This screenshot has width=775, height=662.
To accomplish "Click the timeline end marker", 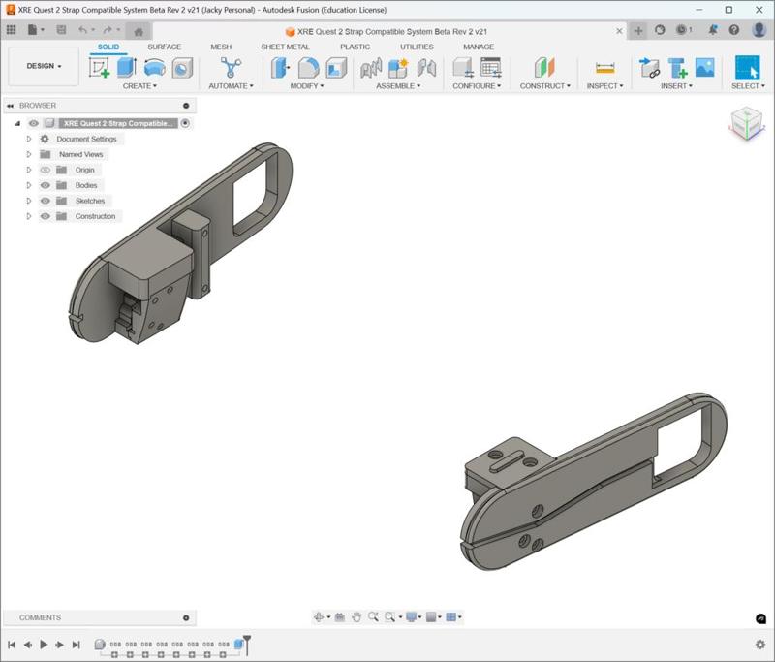I will pos(247,641).
